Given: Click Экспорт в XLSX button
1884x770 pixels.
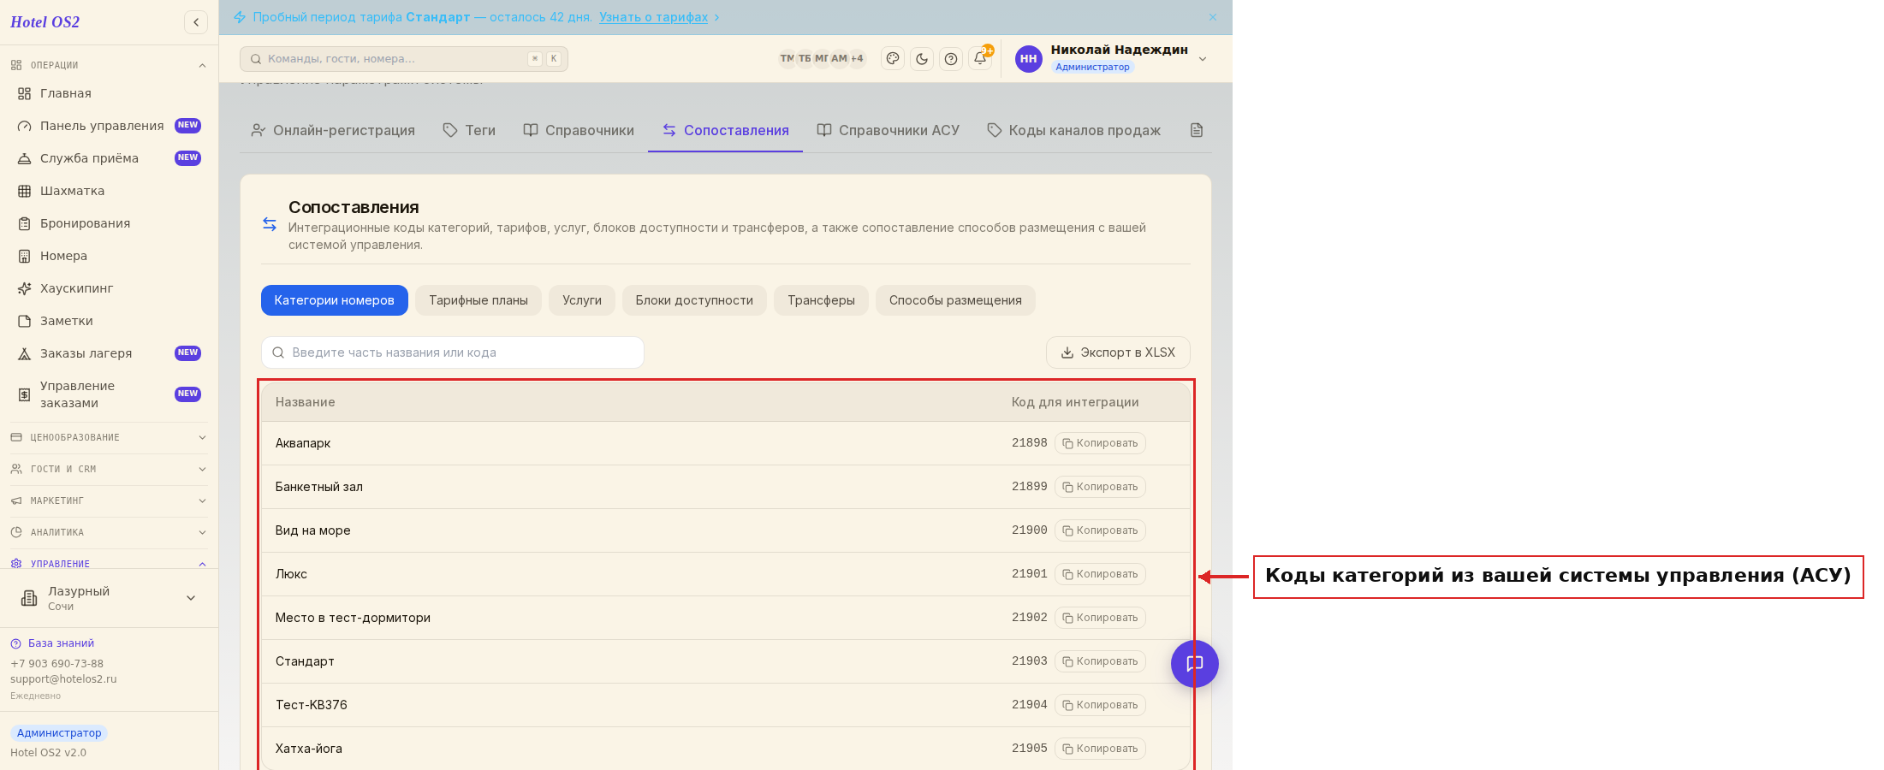Looking at the screenshot, I should pyautogui.click(x=1118, y=352).
